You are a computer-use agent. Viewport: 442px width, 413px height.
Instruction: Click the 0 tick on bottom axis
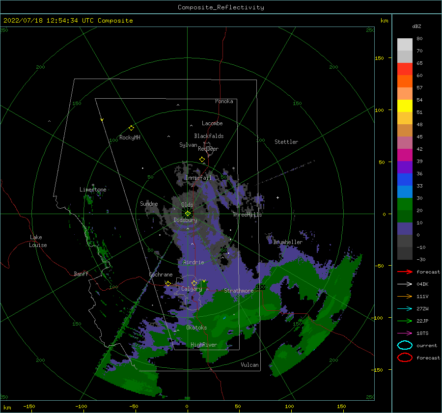tap(187, 406)
